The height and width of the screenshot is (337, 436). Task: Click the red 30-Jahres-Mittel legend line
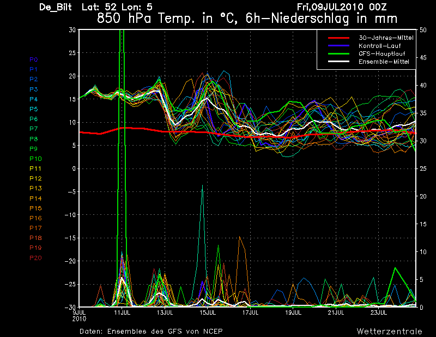click(x=338, y=38)
